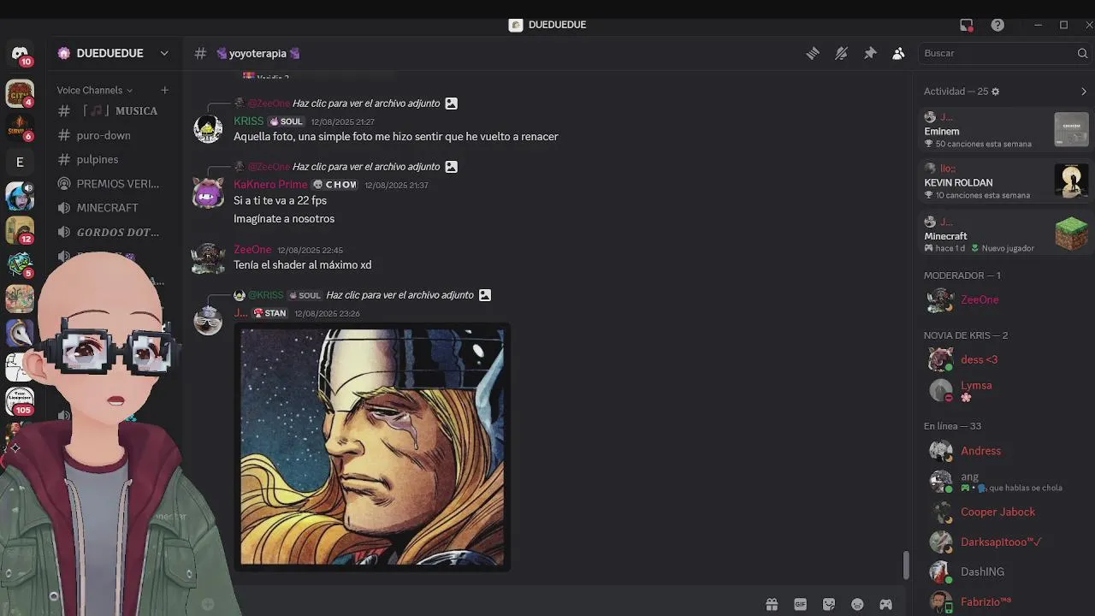Open the server icon with badge 12

coord(20,230)
